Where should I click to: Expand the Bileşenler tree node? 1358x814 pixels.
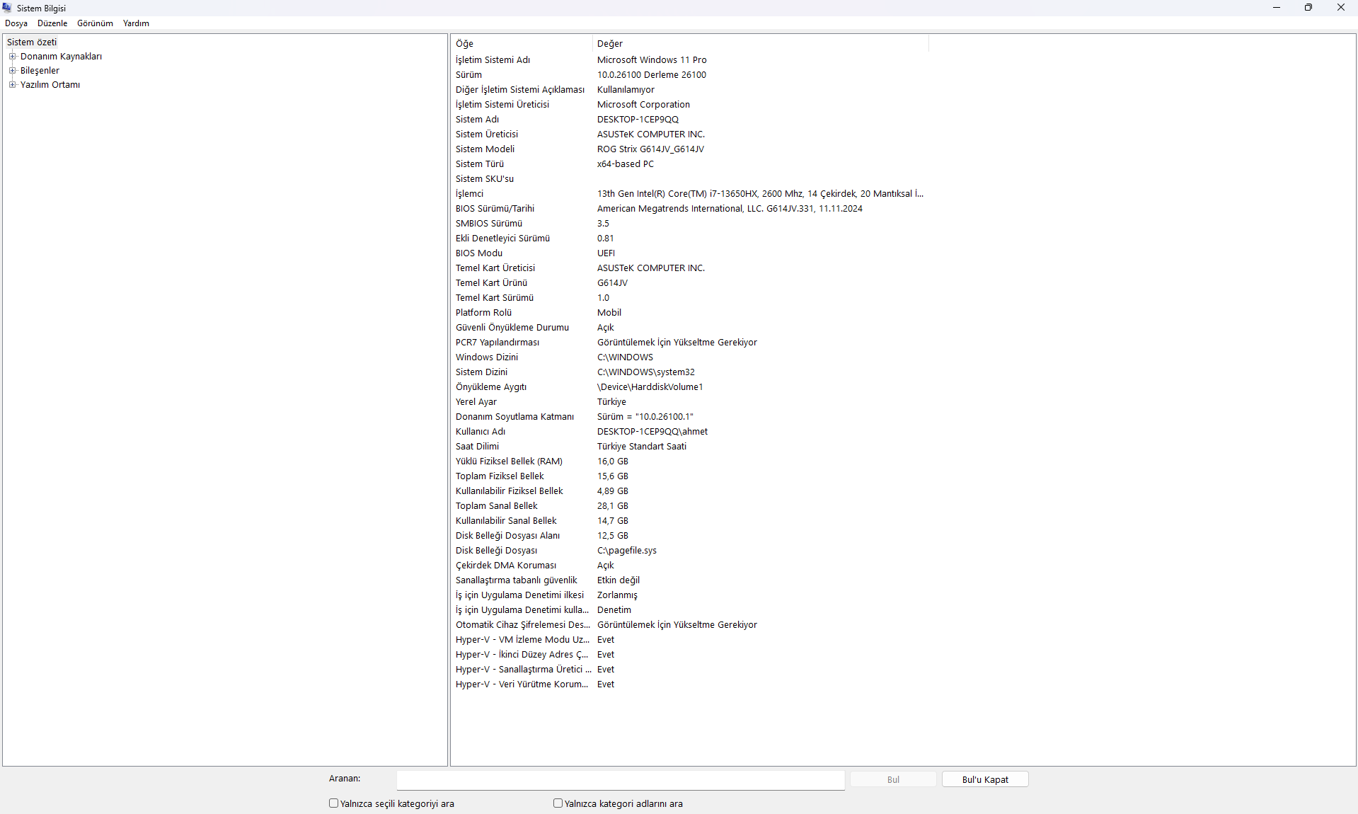point(12,70)
